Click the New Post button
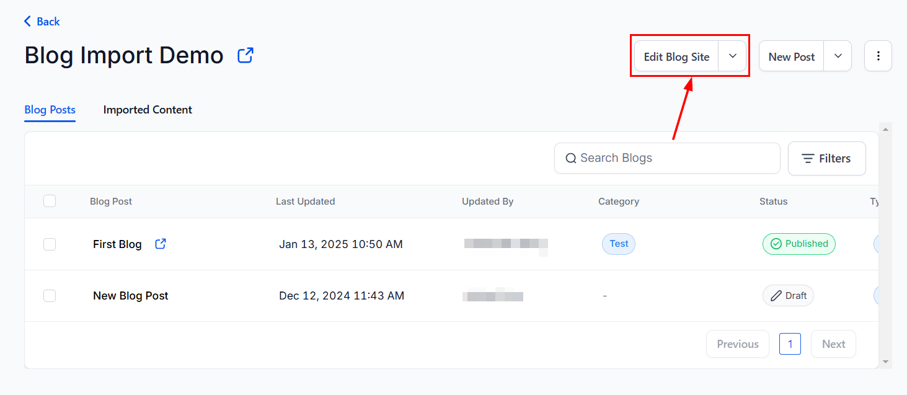Screen dimensions: 907x395 792,56
